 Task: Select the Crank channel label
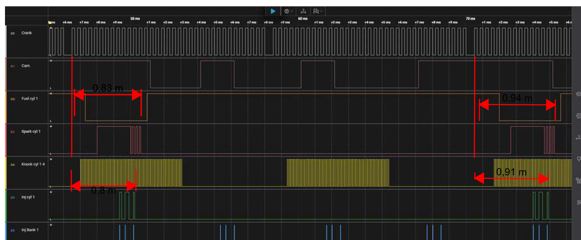point(27,33)
